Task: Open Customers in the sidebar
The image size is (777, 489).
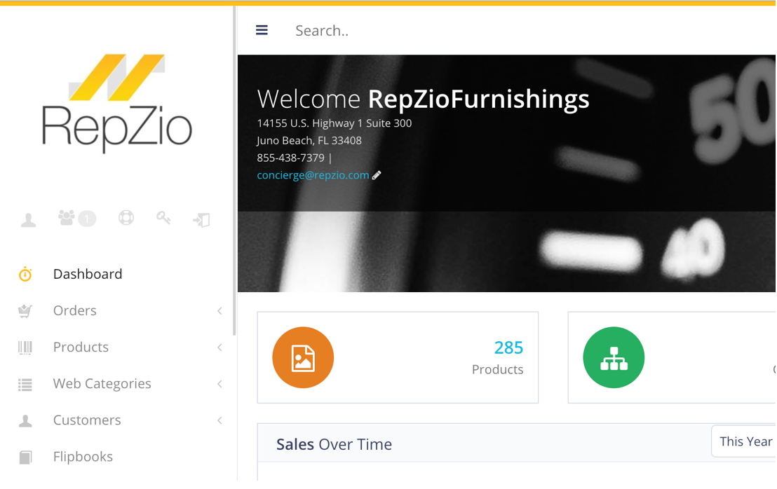Action: [87, 421]
